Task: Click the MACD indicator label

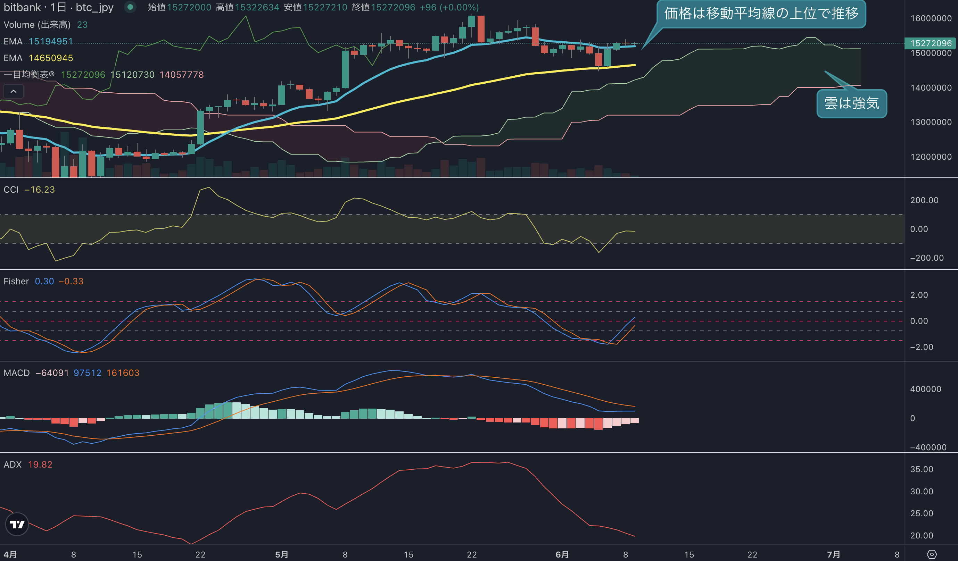Action: pyautogui.click(x=17, y=373)
